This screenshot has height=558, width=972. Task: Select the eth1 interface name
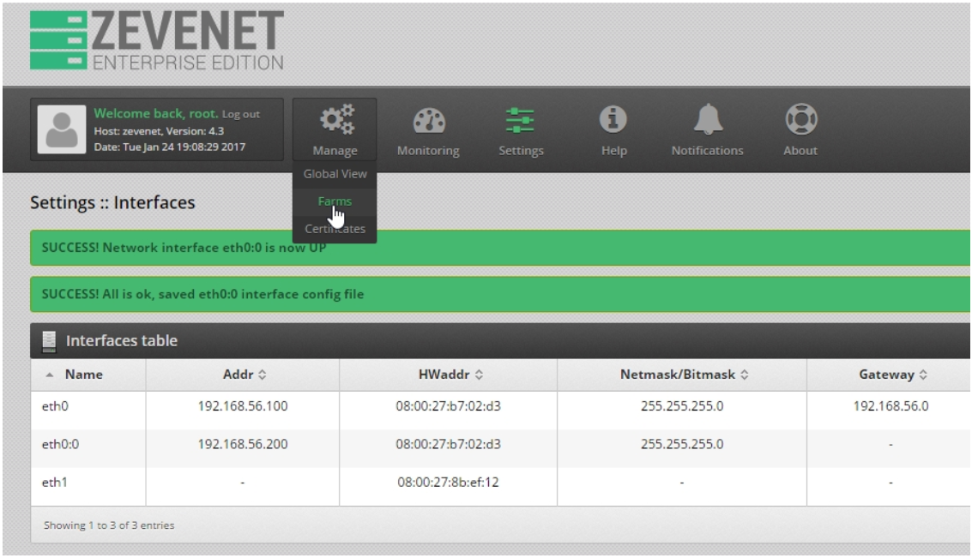click(55, 483)
